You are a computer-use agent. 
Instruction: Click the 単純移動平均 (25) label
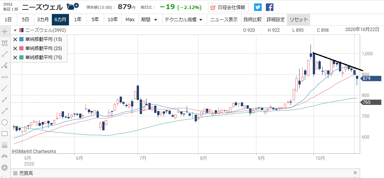[x=44, y=48]
